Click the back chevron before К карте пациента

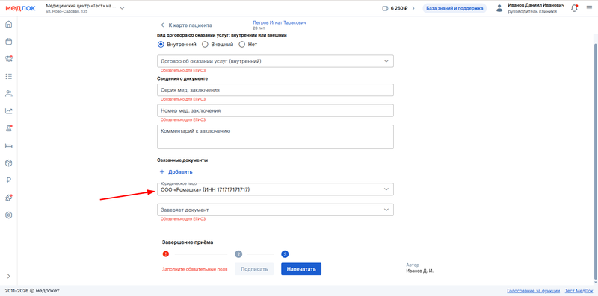tap(162, 25)
